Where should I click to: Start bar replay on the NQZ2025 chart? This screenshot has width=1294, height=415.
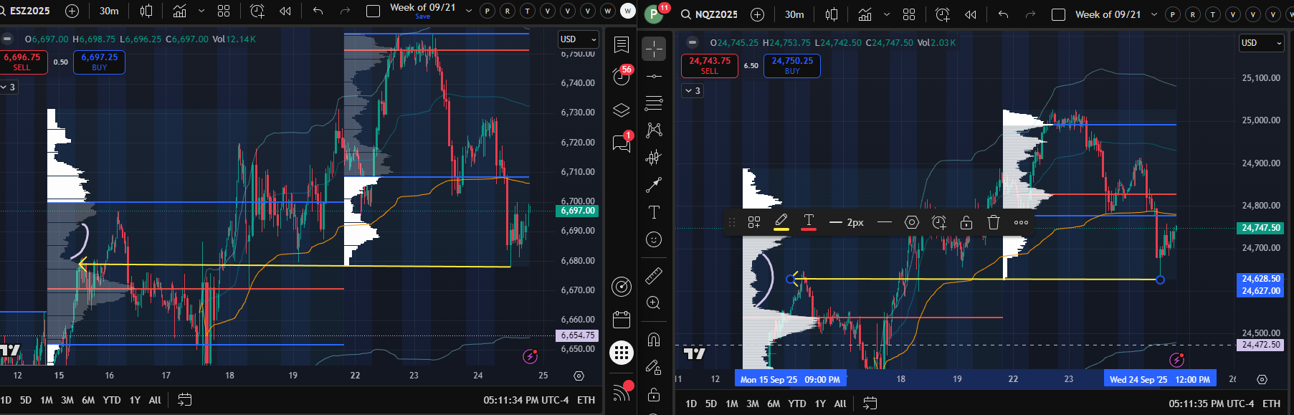tap(971, 14)
